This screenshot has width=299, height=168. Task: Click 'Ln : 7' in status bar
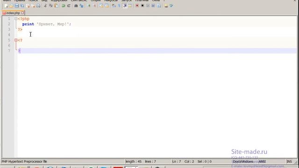177,161
